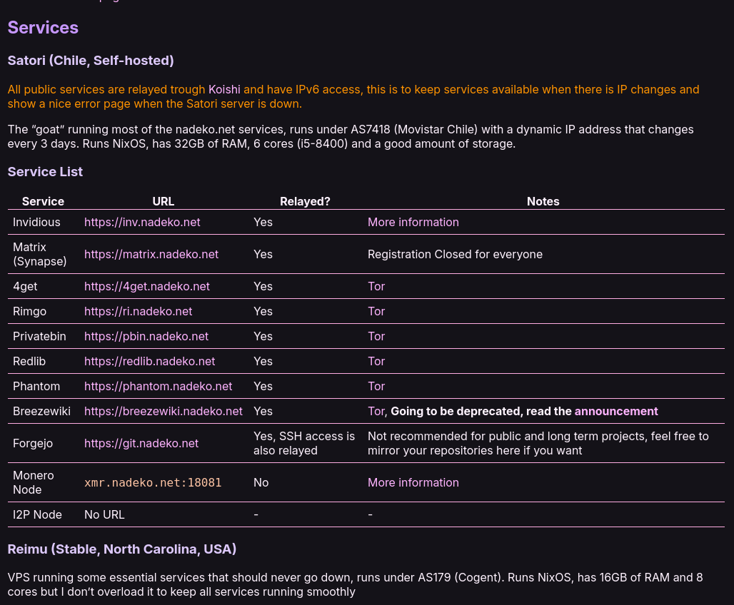Image resolution: width=734 pixels, height=605 pixels.
Task: Open the Tor link in the Breezewiki row
Action: (376, 411)
